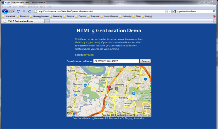Open the Financials bookmark folder
The image size is (218, 129).
click(x=23, y=16)
